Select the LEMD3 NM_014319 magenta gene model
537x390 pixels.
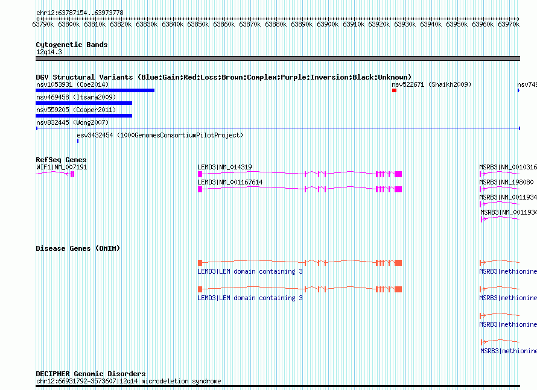click(300, 174)
